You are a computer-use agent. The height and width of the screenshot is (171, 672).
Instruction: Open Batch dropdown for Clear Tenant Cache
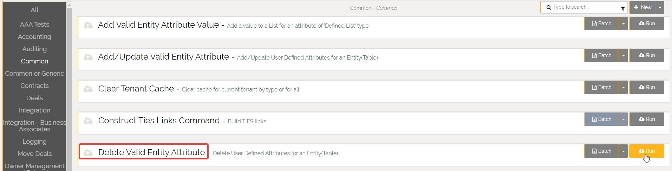[623, 87]
